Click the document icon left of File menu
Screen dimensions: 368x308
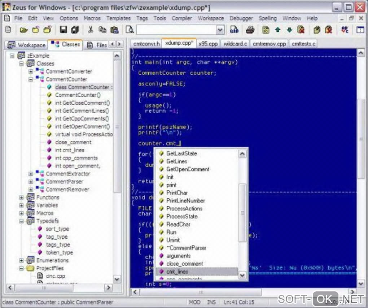[7, 18]
